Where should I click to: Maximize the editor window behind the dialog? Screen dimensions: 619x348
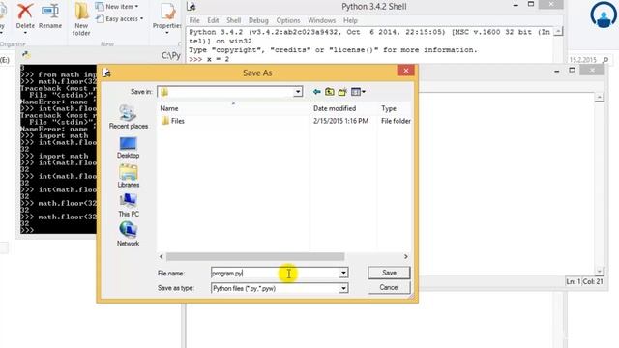(572, 71)
